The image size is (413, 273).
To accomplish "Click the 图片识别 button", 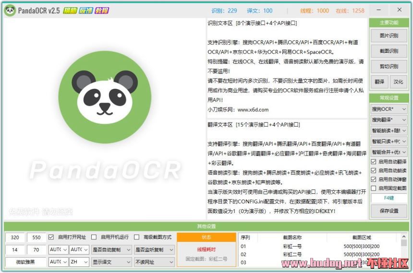I will (x=389, y=36).
